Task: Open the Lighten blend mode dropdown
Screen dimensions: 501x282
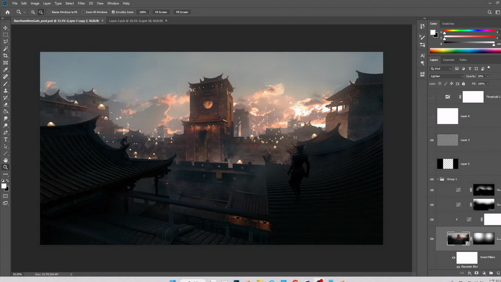Action: pyautogui.click(x=447, y=76)
